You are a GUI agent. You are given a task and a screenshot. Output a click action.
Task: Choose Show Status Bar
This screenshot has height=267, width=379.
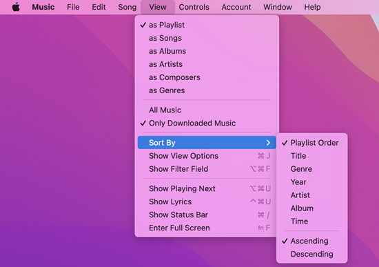coord(207,215)
